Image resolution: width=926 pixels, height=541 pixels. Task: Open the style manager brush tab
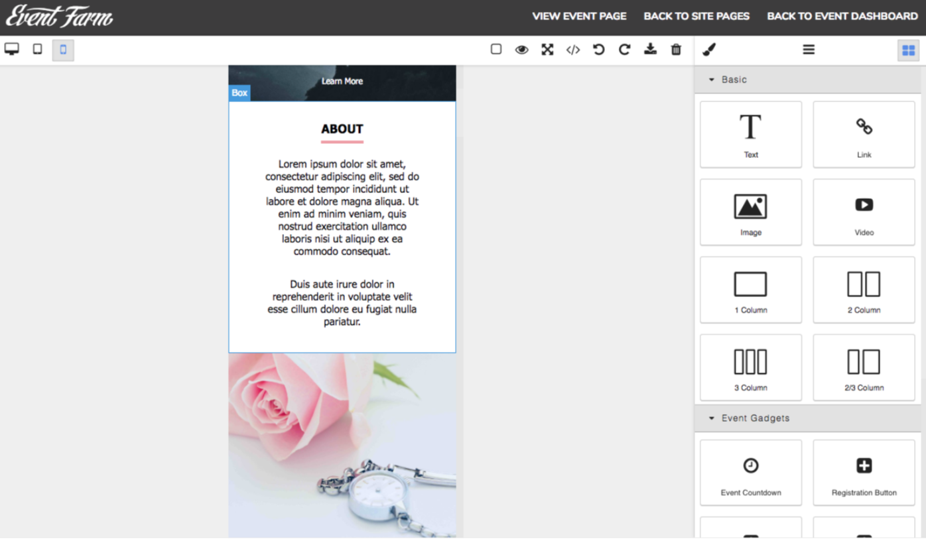709,50
